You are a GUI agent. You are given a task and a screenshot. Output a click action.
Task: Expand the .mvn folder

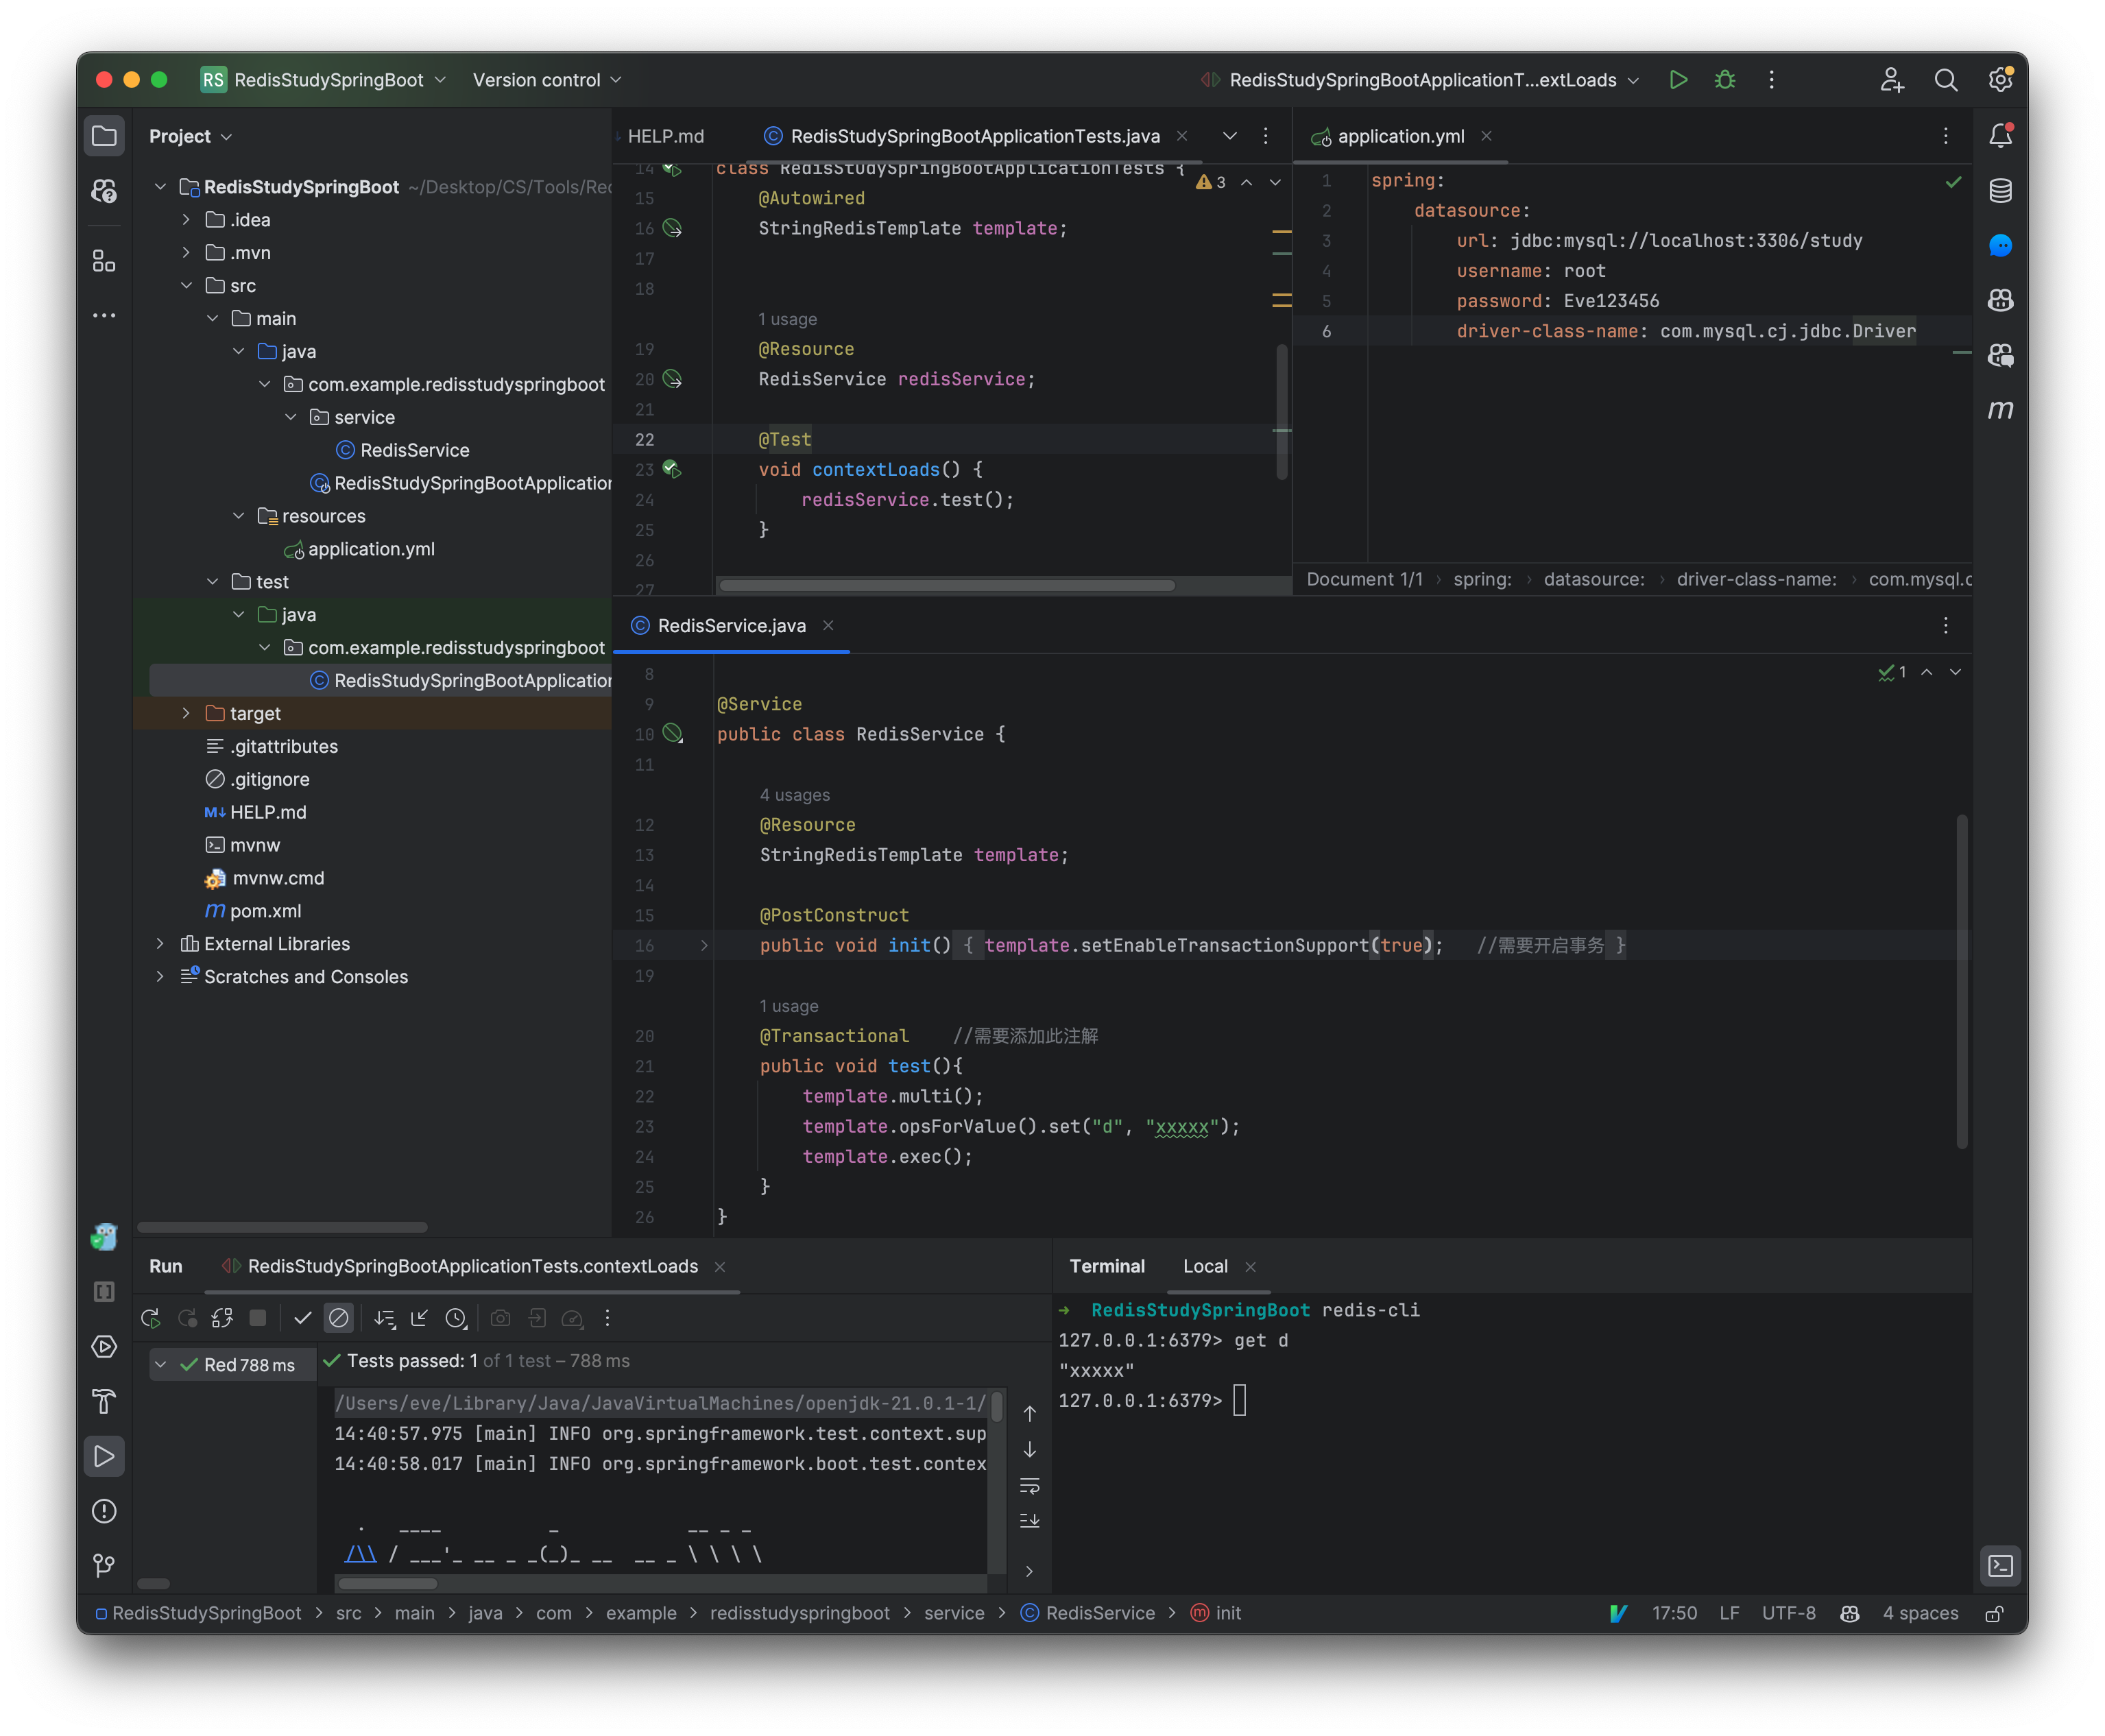186,253
